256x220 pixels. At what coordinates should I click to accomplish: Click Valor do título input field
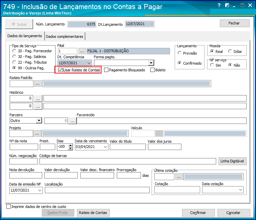128,147
